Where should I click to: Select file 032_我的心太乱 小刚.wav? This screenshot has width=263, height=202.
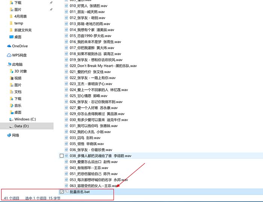pos(90,132)
